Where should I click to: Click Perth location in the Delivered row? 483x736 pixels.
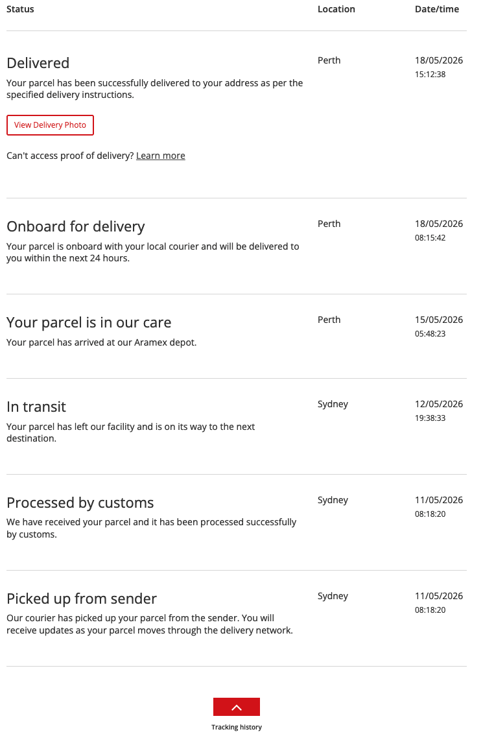329,60
